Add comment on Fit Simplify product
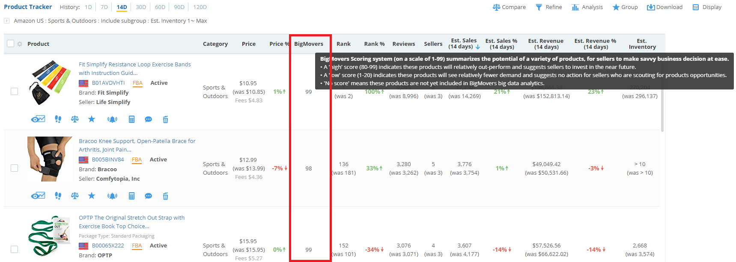 [x=149, y=119]
